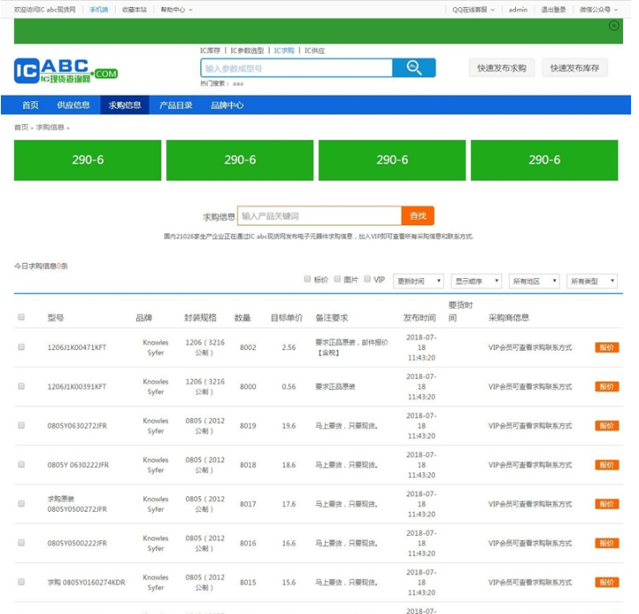
Task: Expand the 所有地区 region dropdown
Action: point(534,281)
